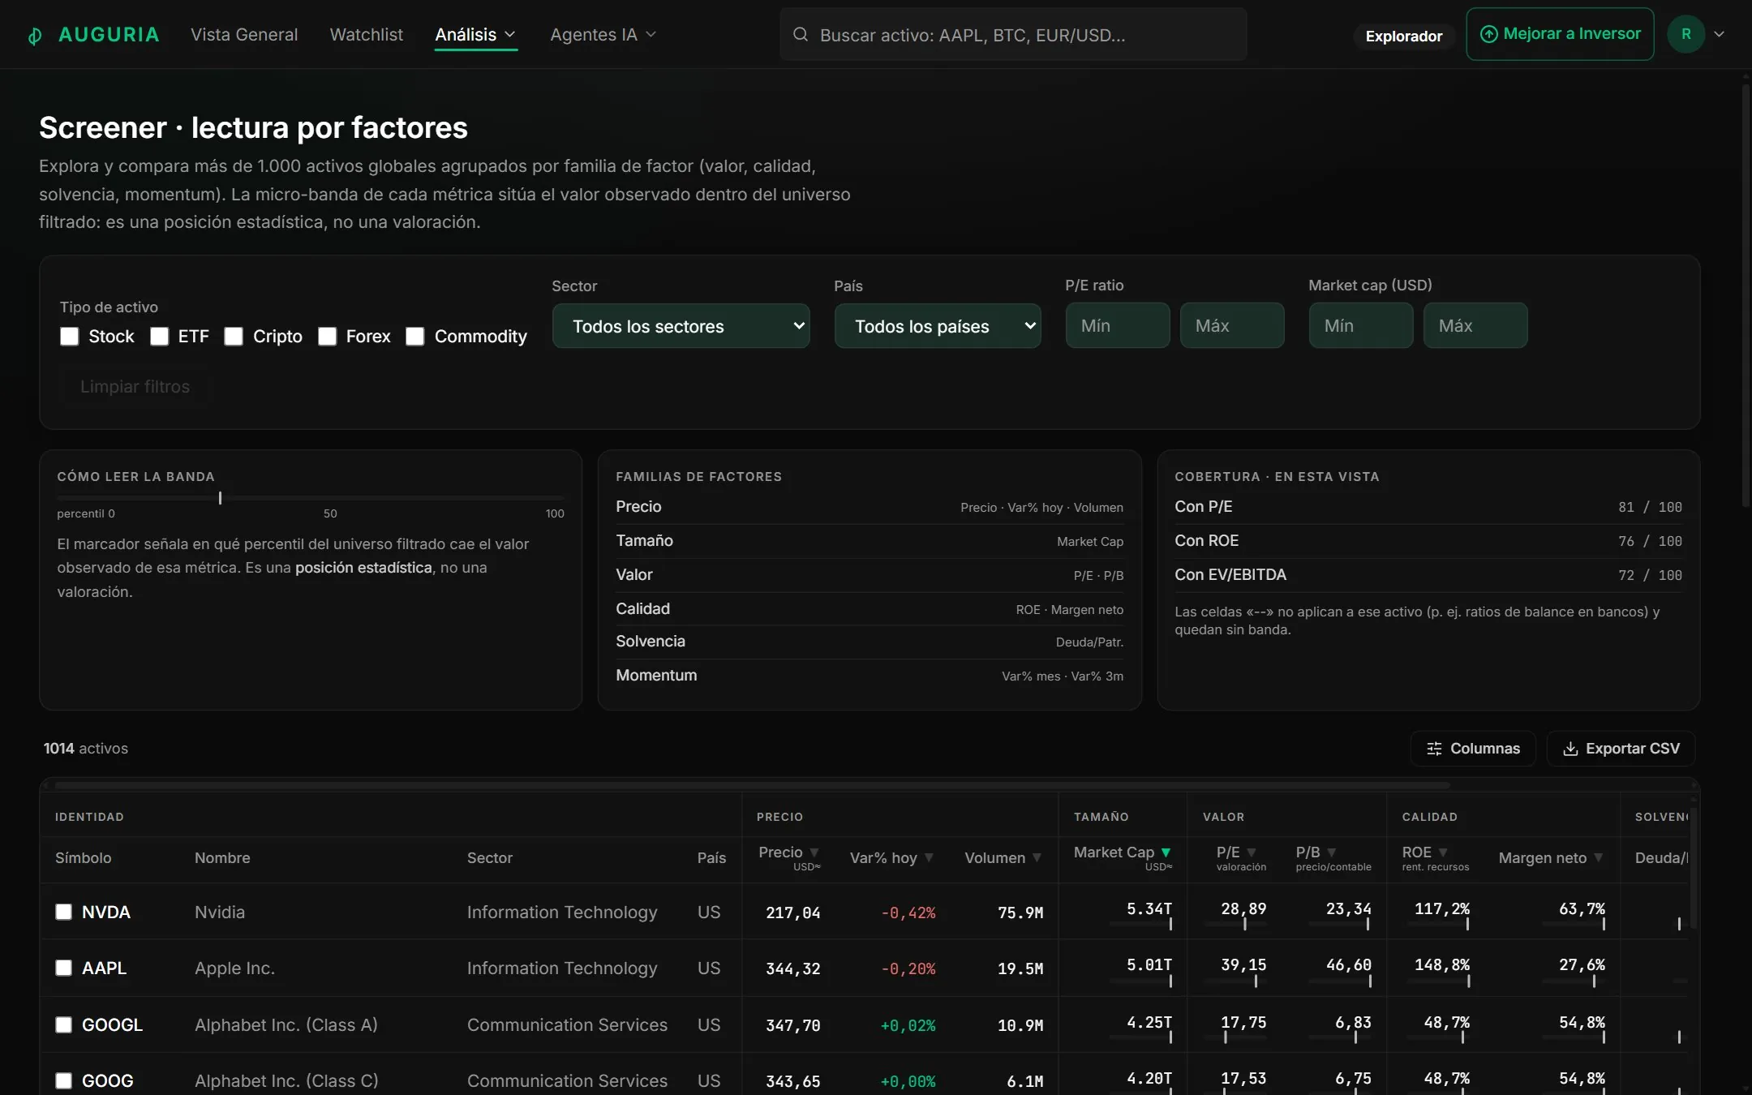Click Mejorar a Inversor button
This screenshot has width=1752, height=1095.
click(1560, 34)
